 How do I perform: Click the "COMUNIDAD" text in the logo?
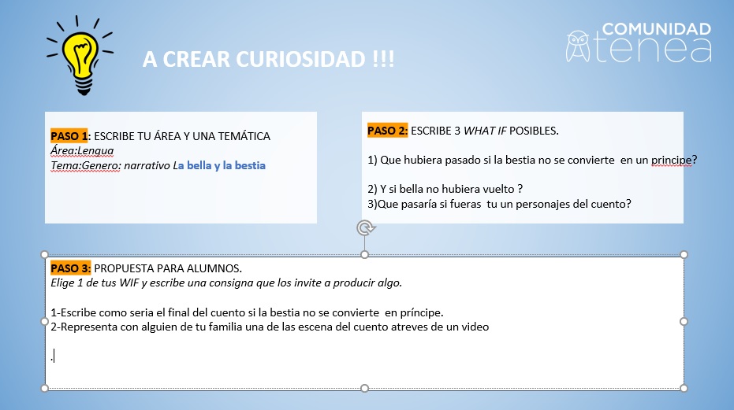[x=656, y=29]
